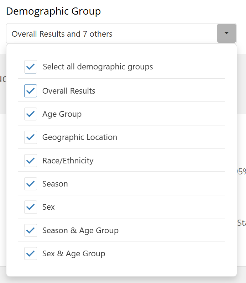Click the 'Race/Ethnicity' option label
The height and width of the screenshot is (283, 246).
click(68, 161)
